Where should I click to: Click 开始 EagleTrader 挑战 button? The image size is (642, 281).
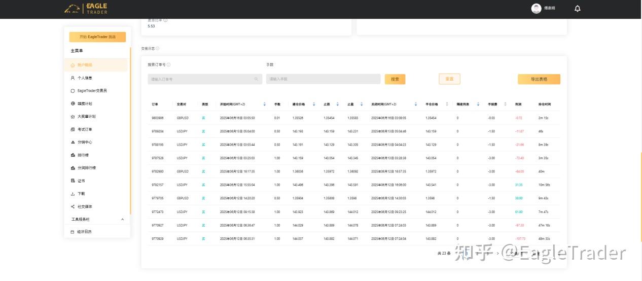click(x=97, y=37)
